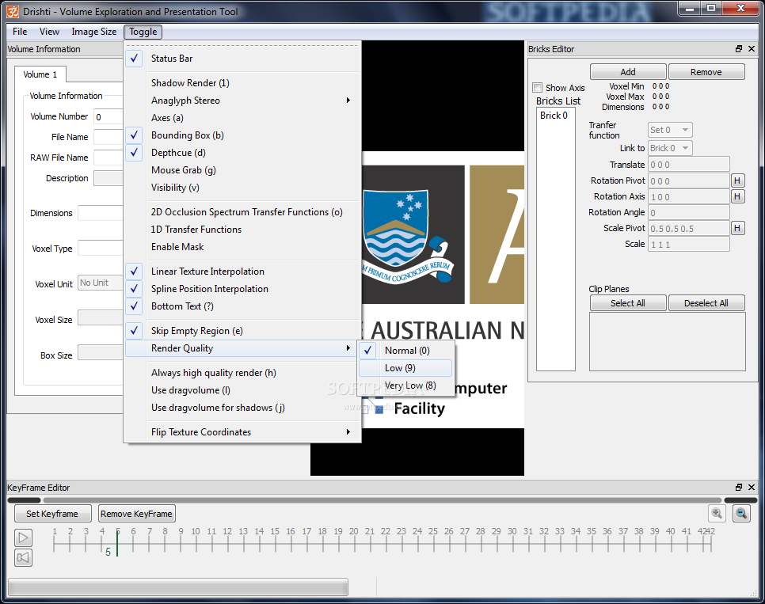Enable Mouse Grab (g)
This screenshot has width=765, height=604.
[x=242, y=170]
